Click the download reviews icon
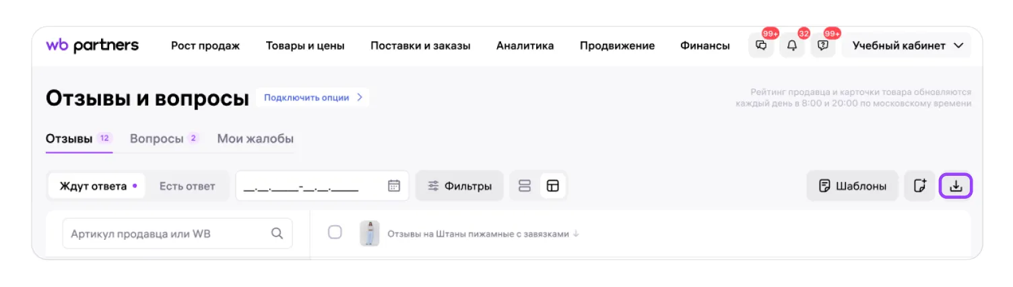 pyautogui.click(x=955, y=186)
